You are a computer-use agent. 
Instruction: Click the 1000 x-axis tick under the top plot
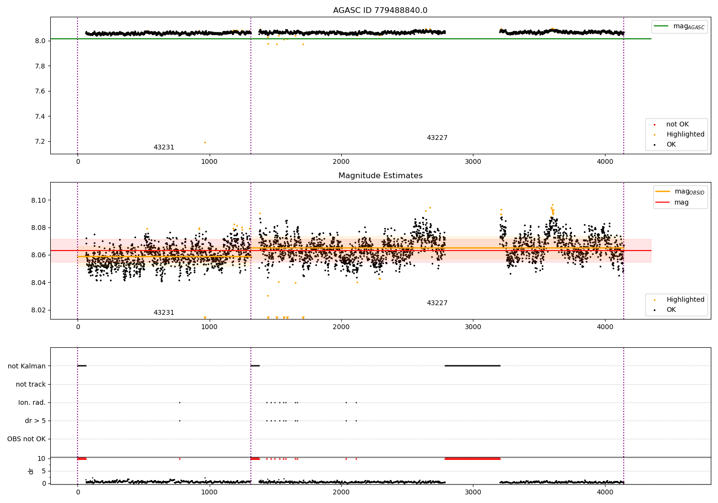tap(210, 162)
